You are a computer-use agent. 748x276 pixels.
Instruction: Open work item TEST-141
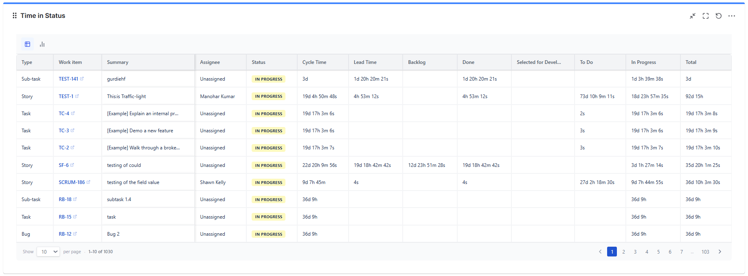pyautogui.click(x=68, y=79)
